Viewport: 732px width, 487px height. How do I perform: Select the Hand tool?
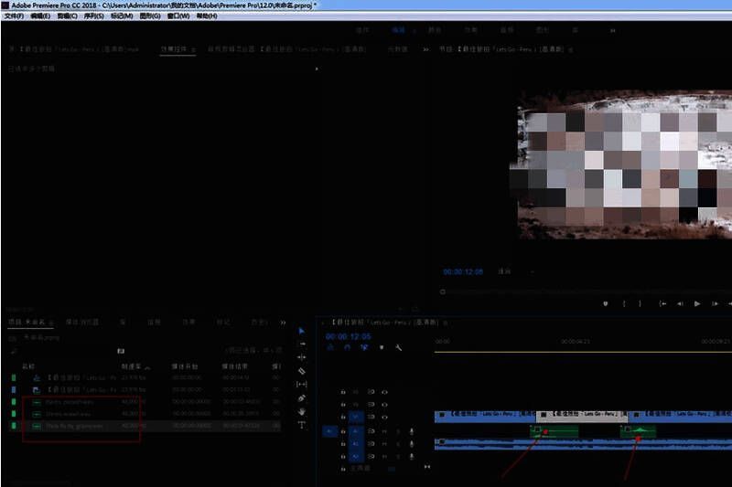(302, 412)
